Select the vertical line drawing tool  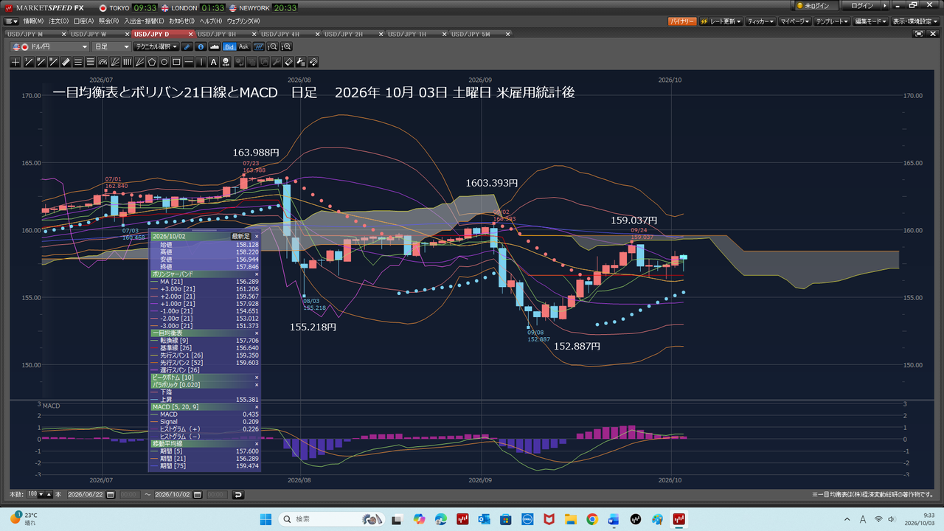tap(201, 62)
